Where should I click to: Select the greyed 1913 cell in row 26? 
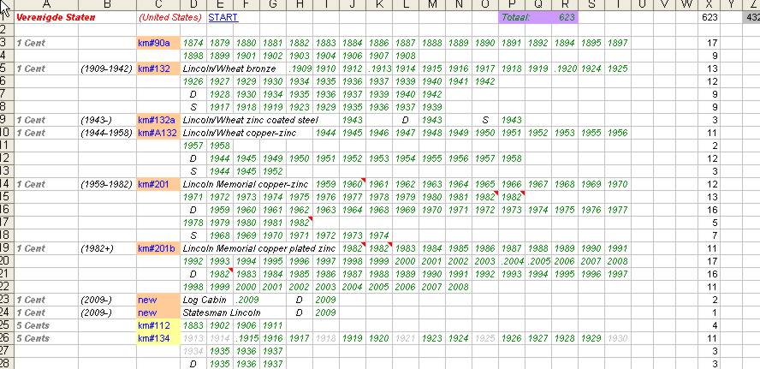[193, 338]
